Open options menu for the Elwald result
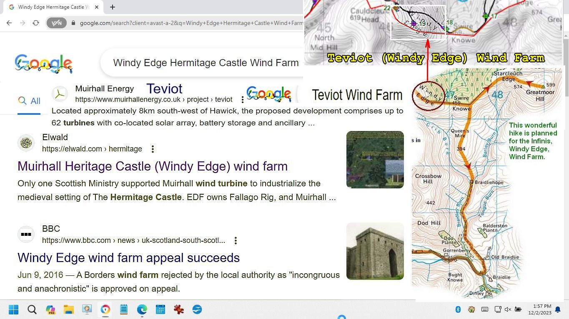Screen dimensions: 569x319 [153, 149]
